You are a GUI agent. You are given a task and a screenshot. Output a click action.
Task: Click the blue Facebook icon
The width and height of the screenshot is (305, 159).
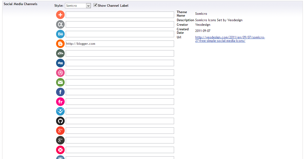pyautogui.click(x=60, y=92)
